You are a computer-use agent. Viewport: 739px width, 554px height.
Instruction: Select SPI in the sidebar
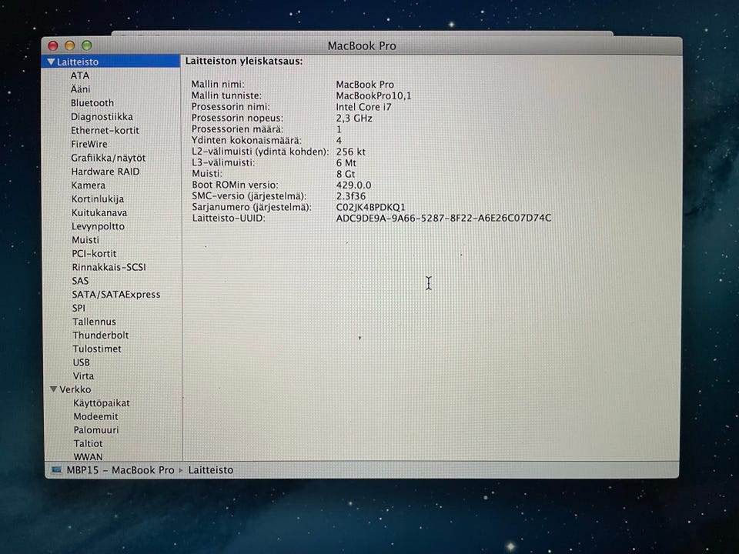coord(79,308)
